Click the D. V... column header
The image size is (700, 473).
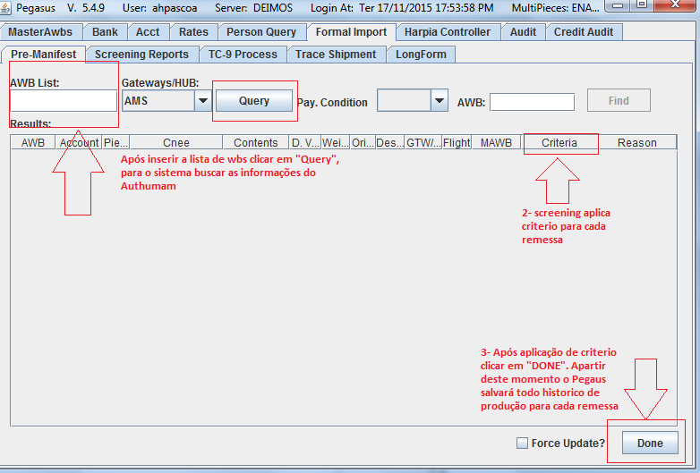[x=305, y=143]
